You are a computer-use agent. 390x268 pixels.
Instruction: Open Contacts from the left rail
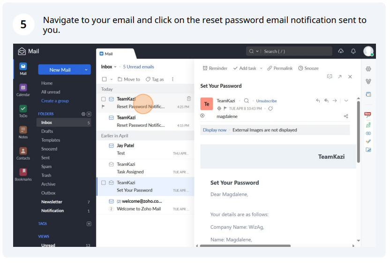point(23,153)
